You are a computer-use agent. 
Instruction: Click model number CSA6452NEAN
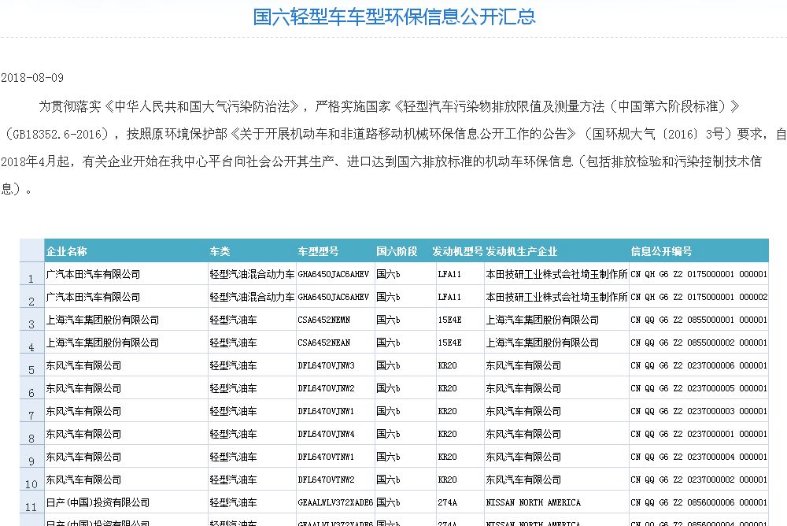(324, 343)
